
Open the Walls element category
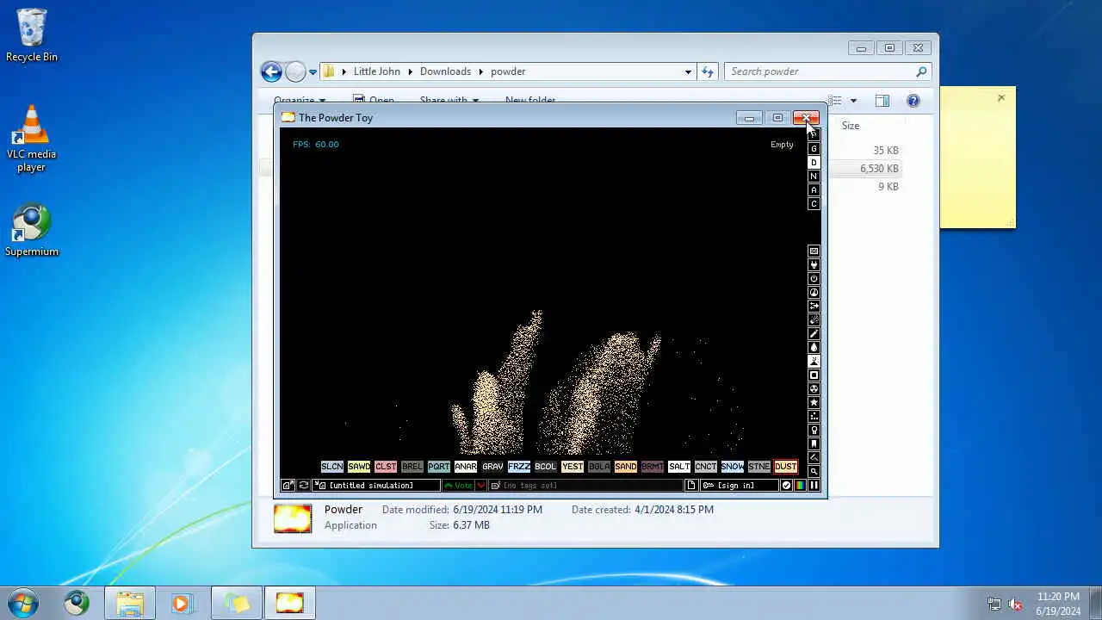[x=814, y=251]
